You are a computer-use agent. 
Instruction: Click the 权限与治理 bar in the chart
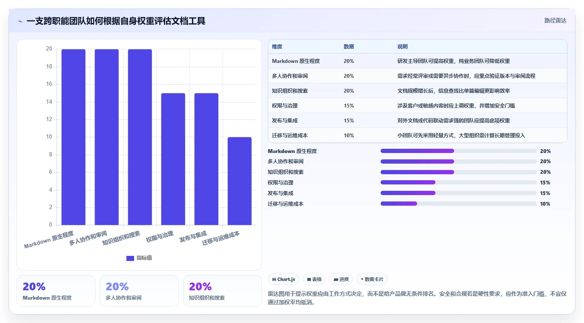(x=173, y=159)
